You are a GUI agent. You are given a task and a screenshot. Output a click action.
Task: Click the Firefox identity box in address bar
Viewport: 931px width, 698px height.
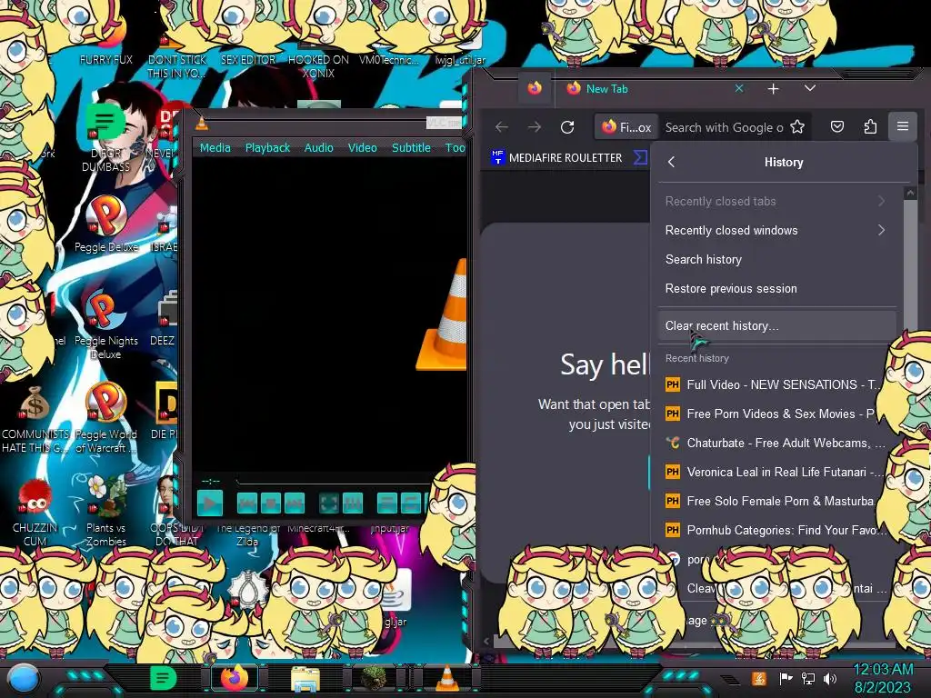point(626,127)
